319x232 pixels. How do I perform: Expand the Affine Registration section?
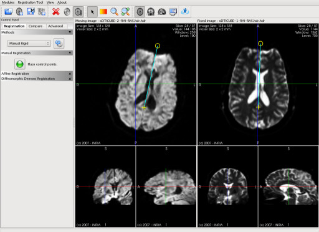(37, 74)
